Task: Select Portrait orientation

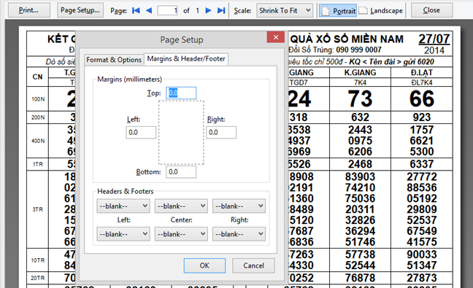Action: click(x=338, y=10)
